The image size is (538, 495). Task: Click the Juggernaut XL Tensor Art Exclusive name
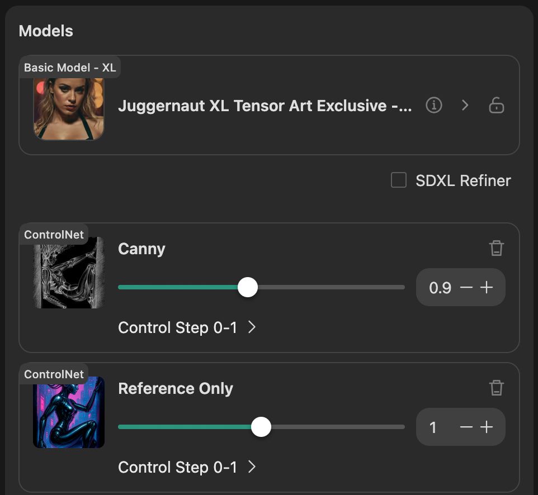click(x=265, y=106)
